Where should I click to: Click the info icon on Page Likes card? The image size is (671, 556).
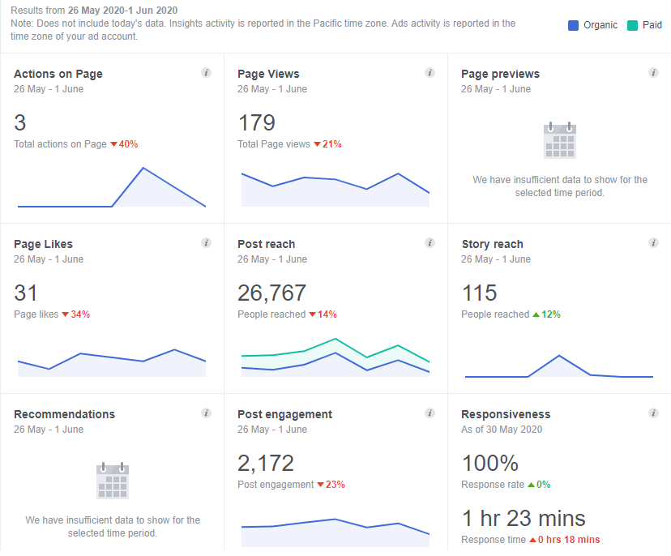click(206, 242)
